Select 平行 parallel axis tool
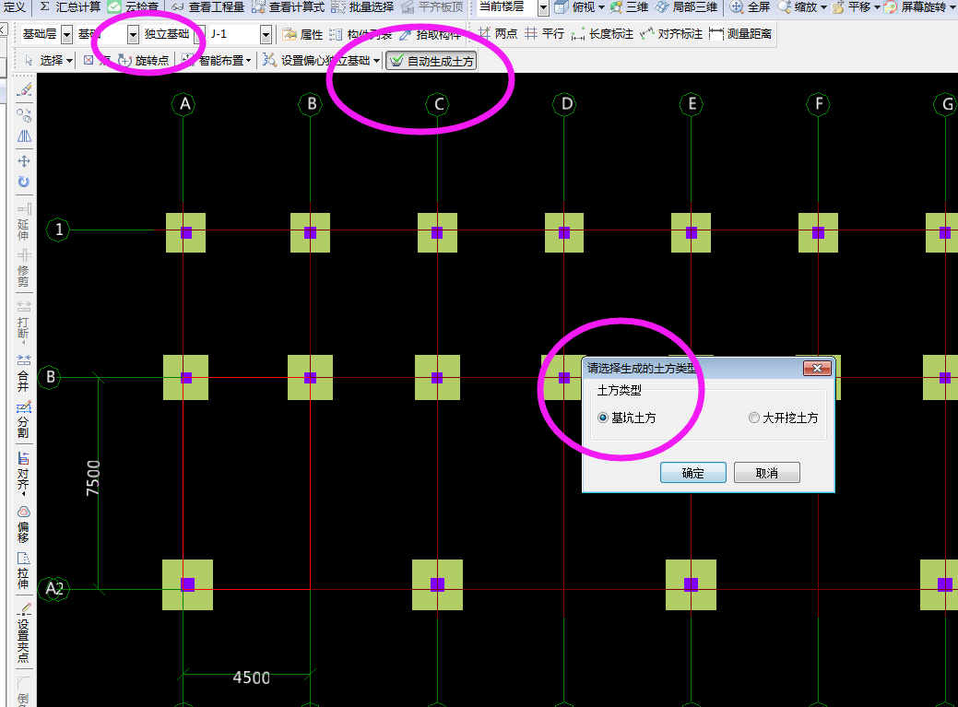This screenshot has height=707, width=958. click(544, 33)
